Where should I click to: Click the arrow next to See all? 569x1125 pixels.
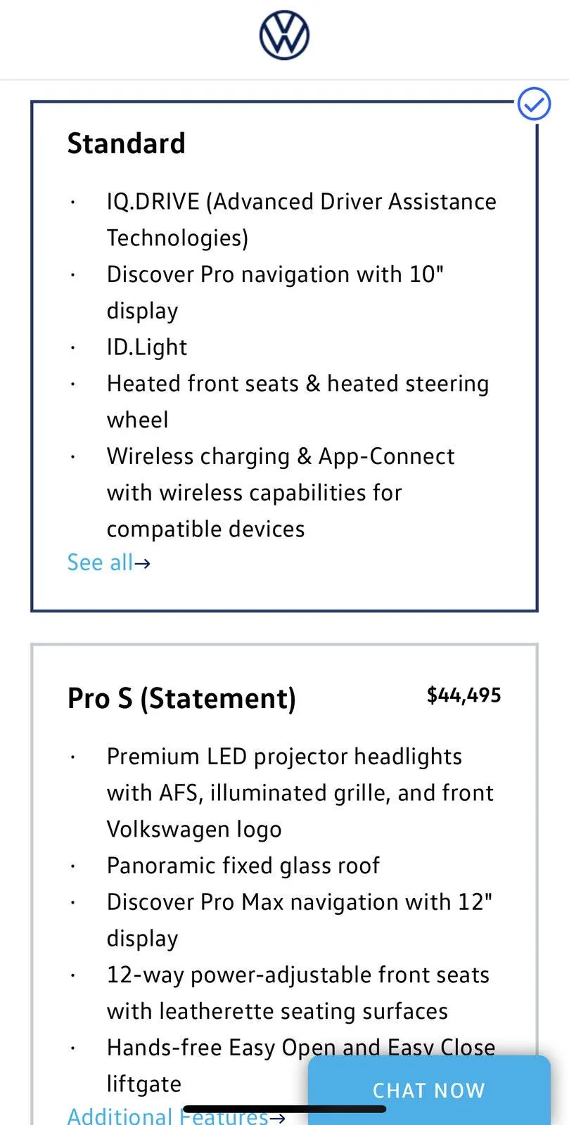pyautogui.click(x=142, y=563)
